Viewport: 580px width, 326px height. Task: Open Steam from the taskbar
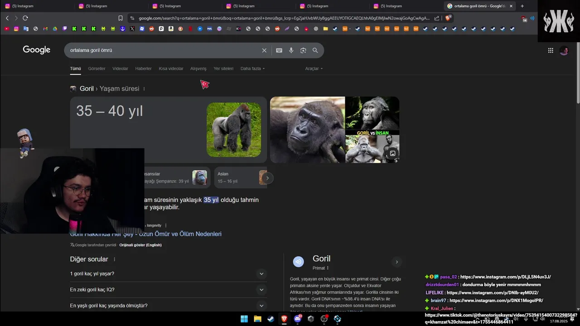(x=271, y=319)
